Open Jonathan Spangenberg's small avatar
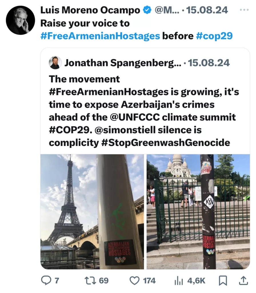 [55, 63]
